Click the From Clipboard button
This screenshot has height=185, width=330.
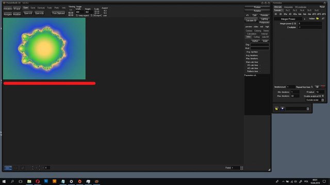[x=58, y=13]
